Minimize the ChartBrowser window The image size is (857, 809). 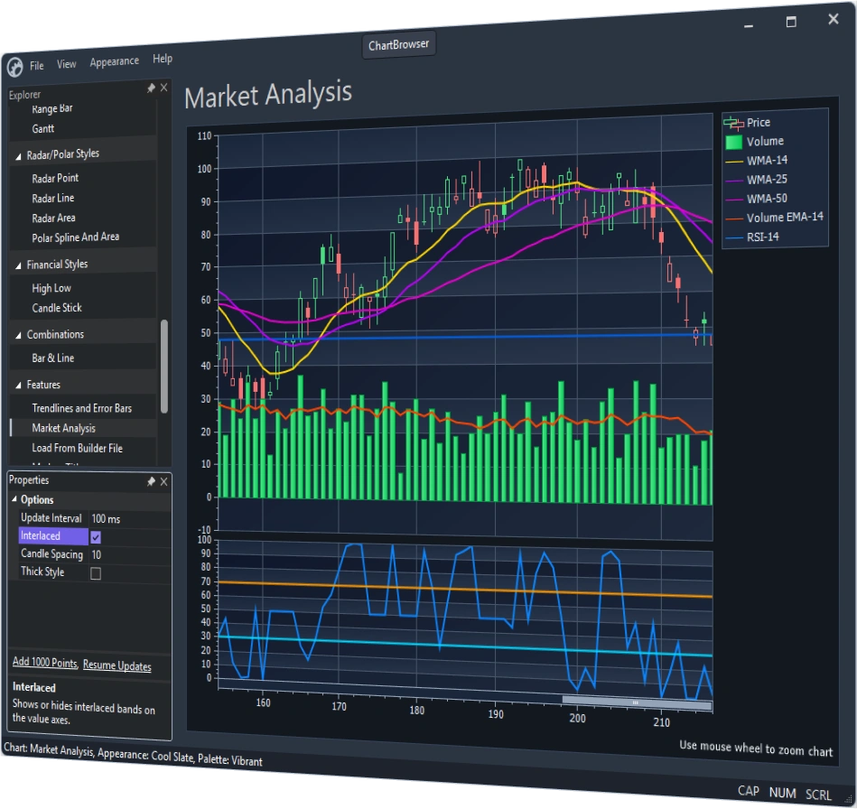pos(749,25)
